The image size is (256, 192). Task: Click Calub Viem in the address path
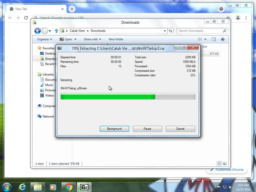(x=77, y=31)
